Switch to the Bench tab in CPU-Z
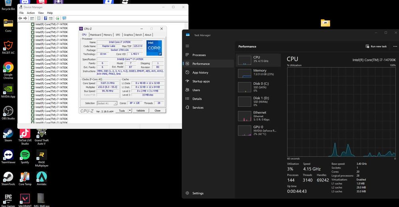 pyautogui.click(x=139, y=35)
